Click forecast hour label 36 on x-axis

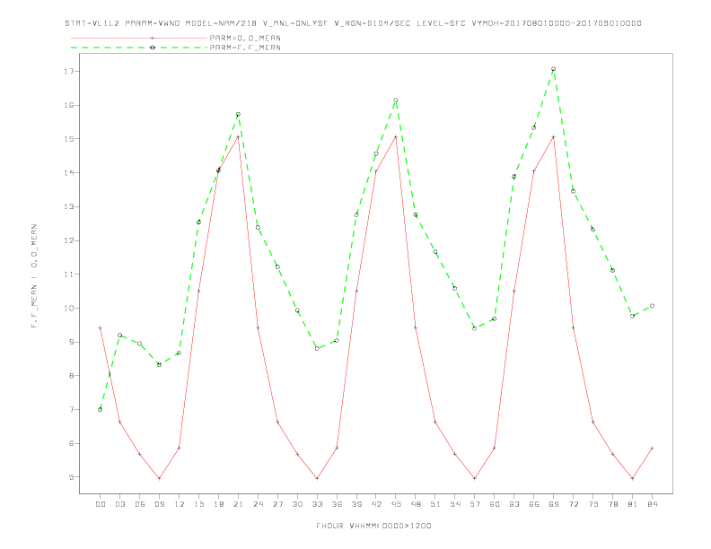[x=337, y=504]
